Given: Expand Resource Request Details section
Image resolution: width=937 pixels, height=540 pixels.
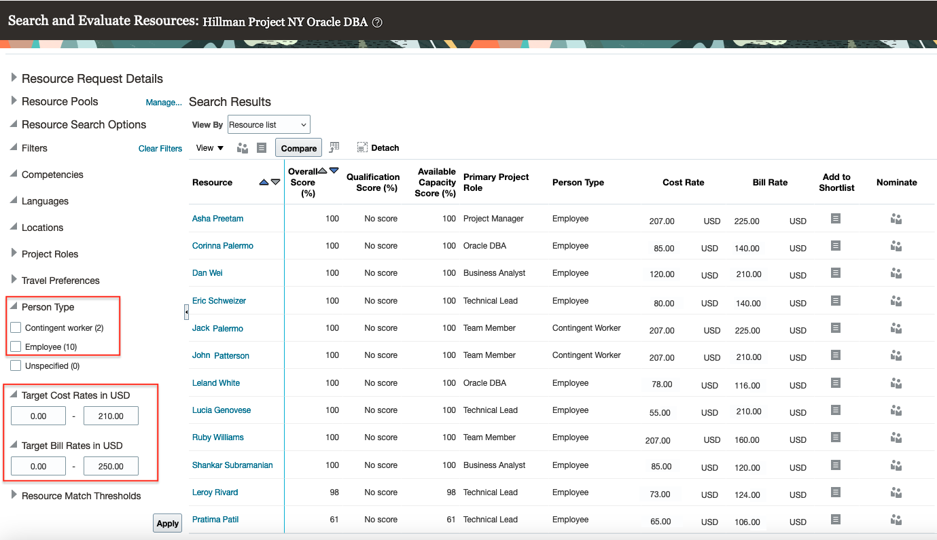Looking at the screenshot, I should tap(14, 78).
